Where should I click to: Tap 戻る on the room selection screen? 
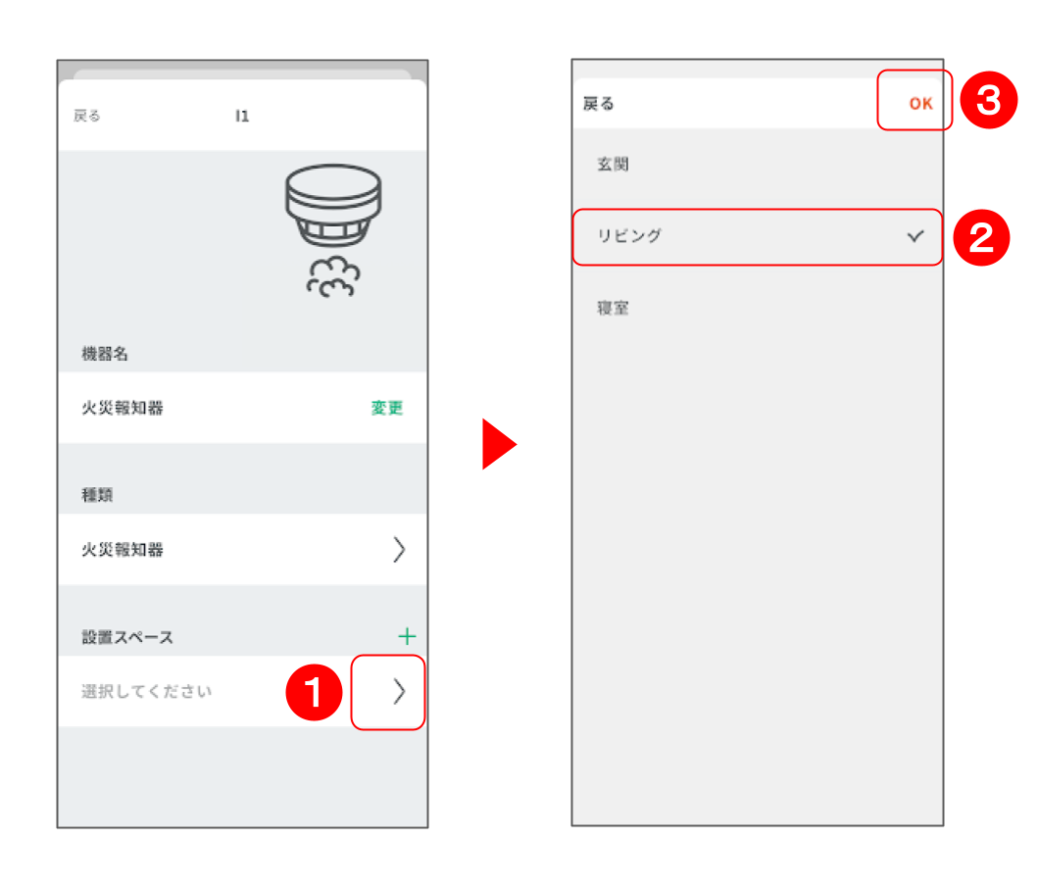pos(599,104)
